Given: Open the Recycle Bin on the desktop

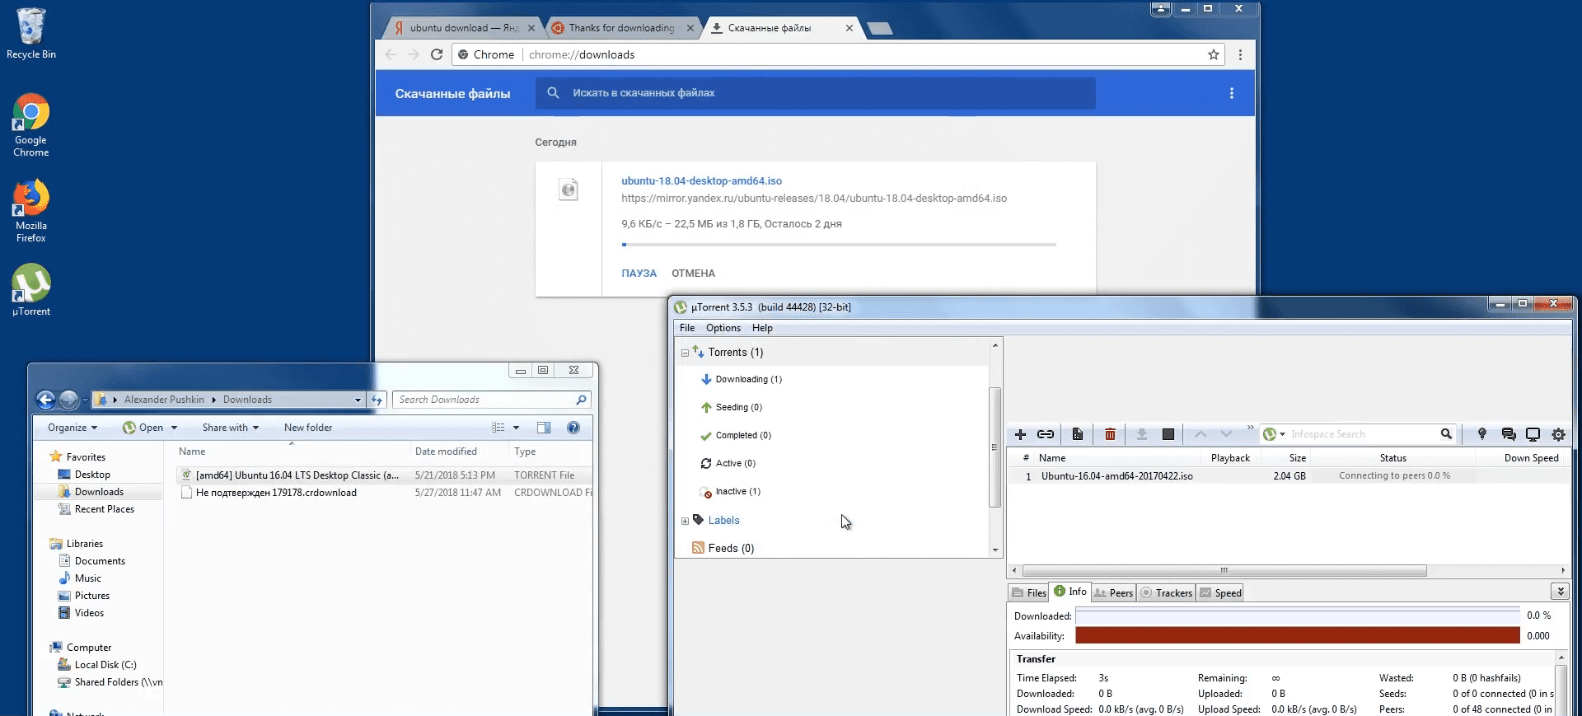Looking at the screenshot, I should click(x=30, y=34).
